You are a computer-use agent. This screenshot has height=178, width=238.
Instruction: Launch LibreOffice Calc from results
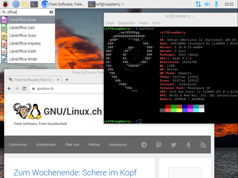click(x=27, y=28)
